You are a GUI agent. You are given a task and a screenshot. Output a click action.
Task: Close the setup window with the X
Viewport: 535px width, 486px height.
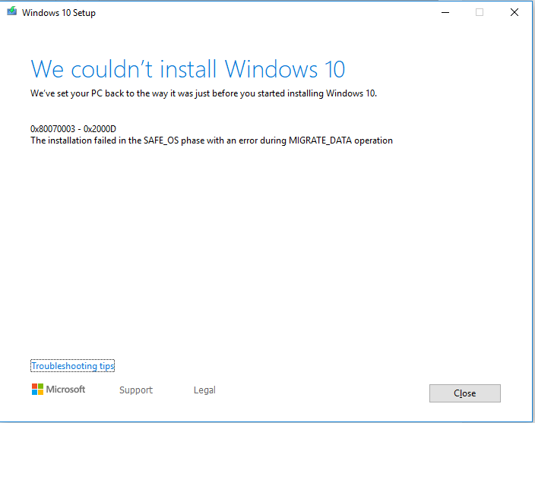pyautogui.click(x=514, y=13)
